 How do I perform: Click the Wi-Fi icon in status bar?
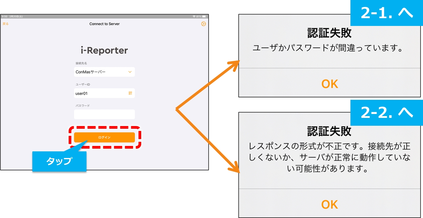click(x=194, y=16)
